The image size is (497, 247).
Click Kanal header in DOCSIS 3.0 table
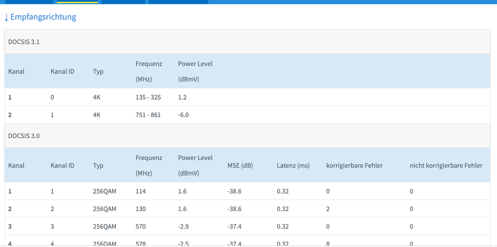click(16, 165)
